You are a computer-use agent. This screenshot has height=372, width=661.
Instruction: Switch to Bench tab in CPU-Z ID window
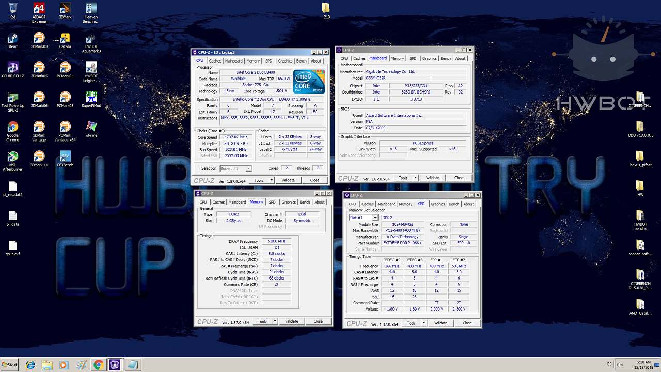301,61
